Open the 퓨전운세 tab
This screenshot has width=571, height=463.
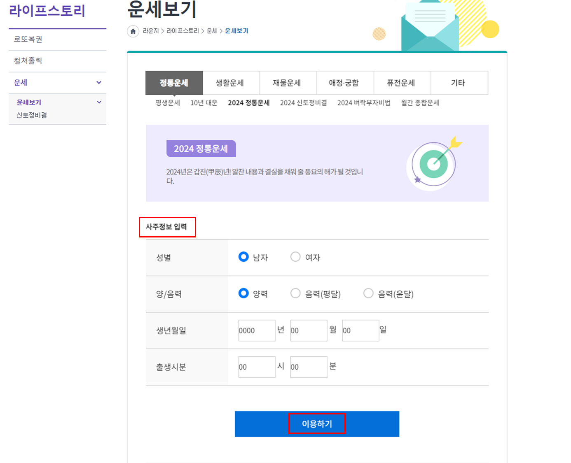[x=402, y=83]
